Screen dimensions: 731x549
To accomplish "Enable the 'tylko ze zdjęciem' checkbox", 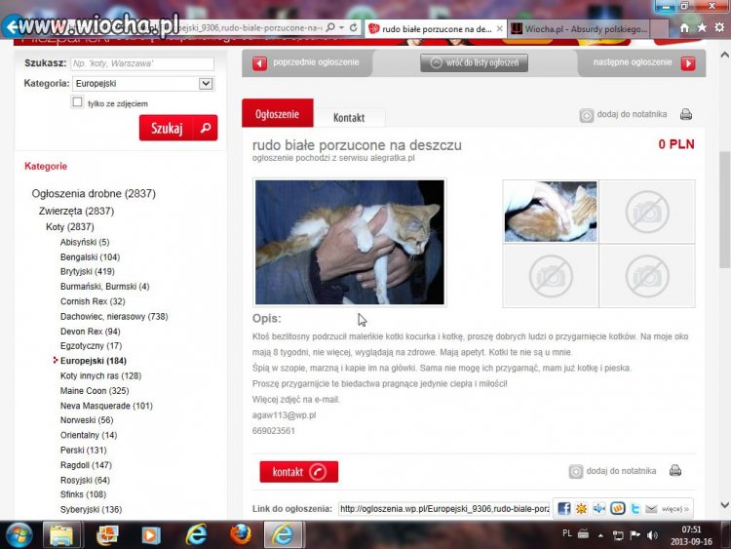I will 77,101.
